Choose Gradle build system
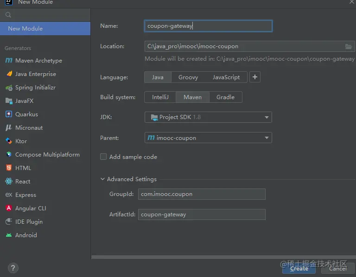Viewport: 356px width, 277px height. (x=225, y=97)
